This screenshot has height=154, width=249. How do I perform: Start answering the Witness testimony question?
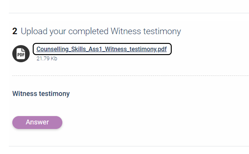tap(37, 122)
